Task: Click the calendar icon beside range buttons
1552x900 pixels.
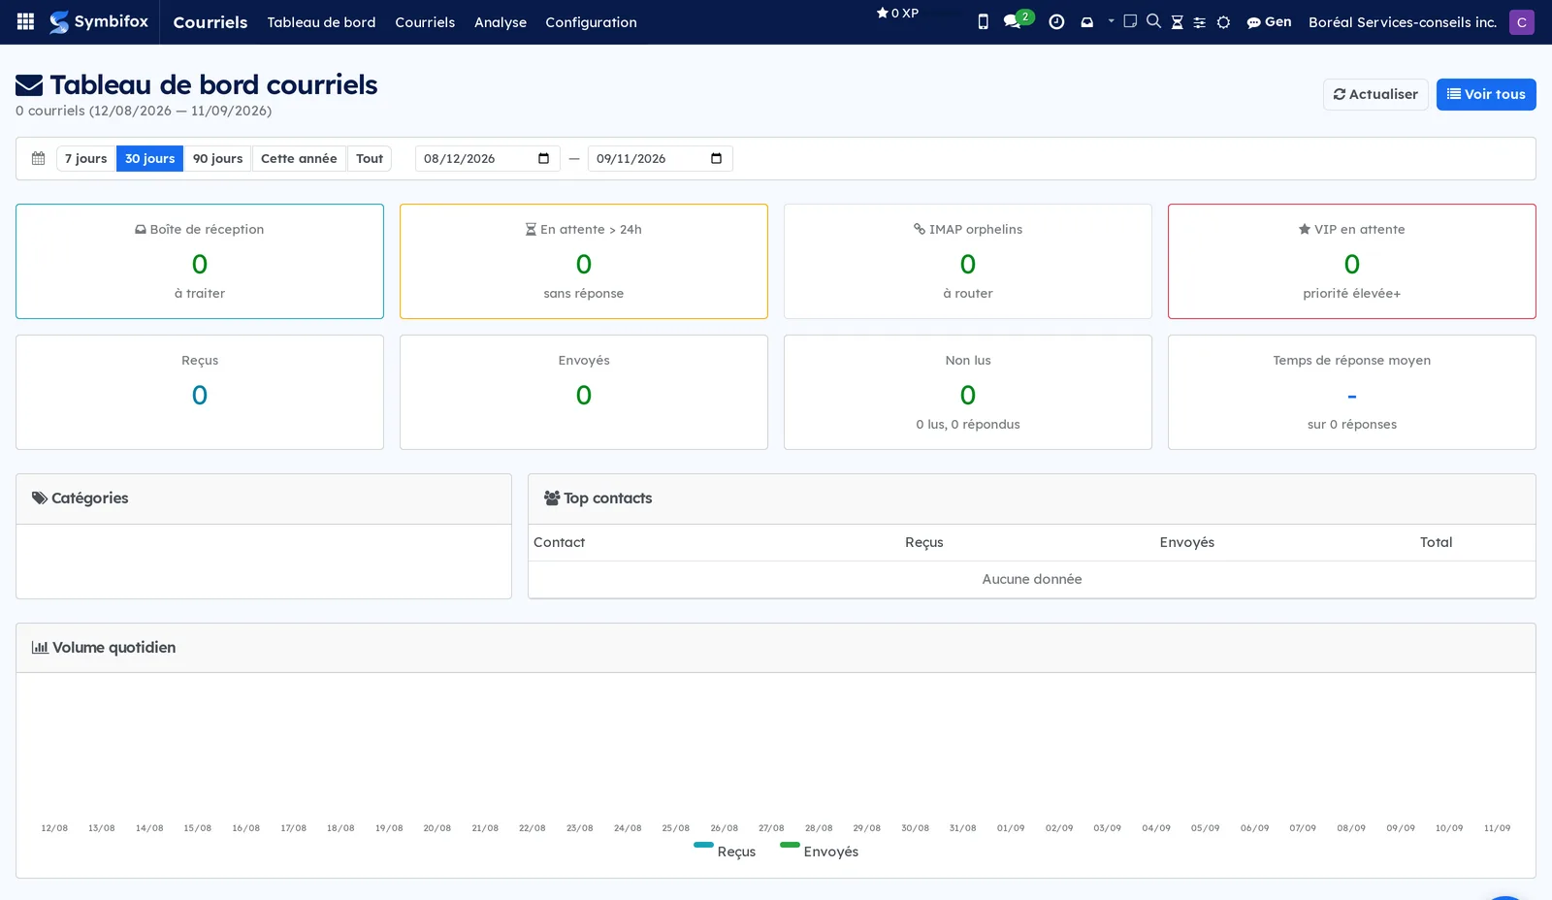Action: point(39,158)
